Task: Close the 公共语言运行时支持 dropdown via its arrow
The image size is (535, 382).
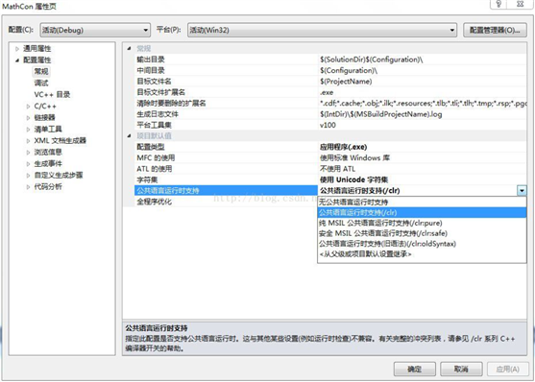Action: click(x=522, y=190)
